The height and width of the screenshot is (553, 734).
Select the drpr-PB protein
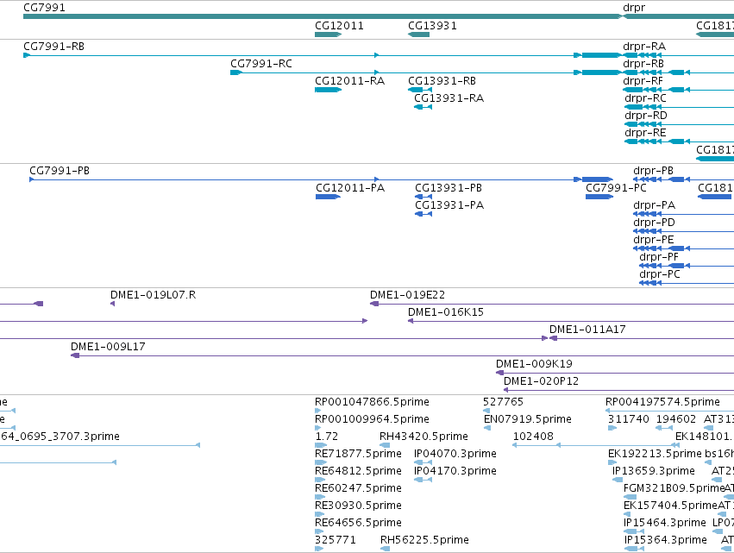pyautogui.click(x=654, y=171)
